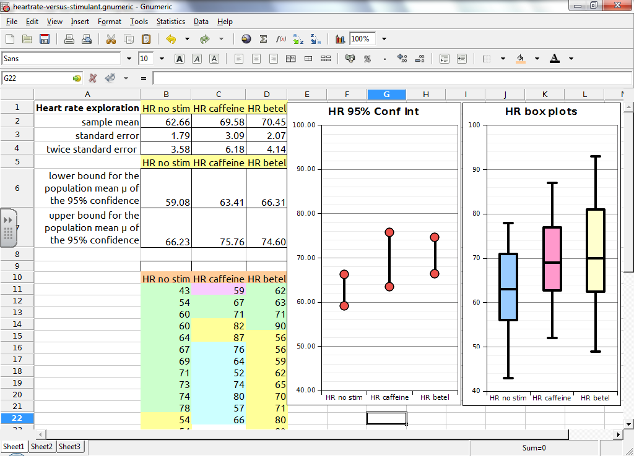Toggle bold formatting

180,59
